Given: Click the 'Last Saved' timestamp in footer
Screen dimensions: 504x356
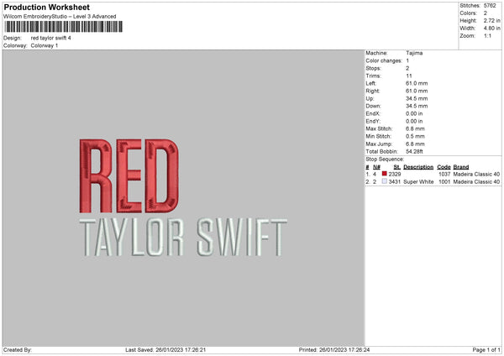Looking at the screenshot, I should click(x=165, y=350).
